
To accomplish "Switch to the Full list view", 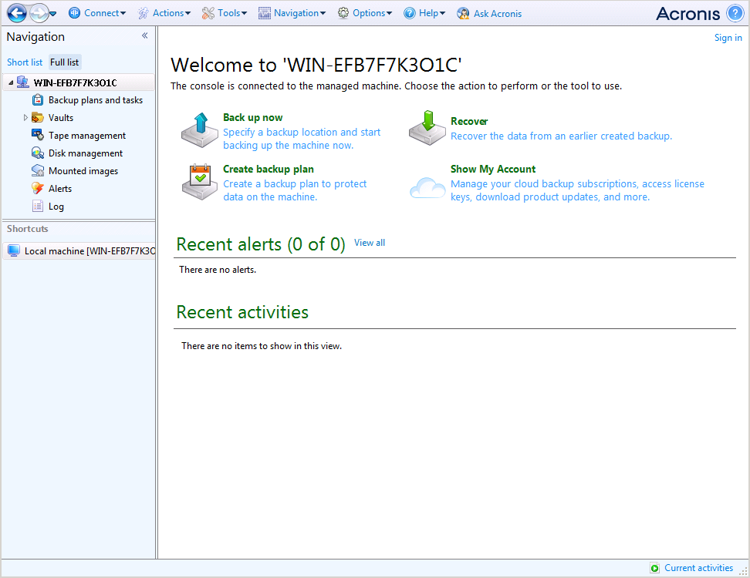I will coord(65,62).
